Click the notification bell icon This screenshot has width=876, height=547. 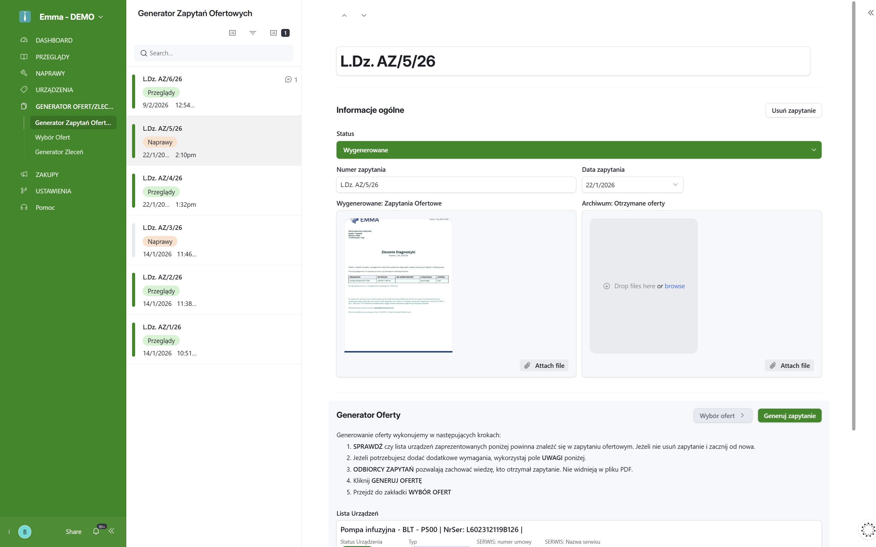96,531
